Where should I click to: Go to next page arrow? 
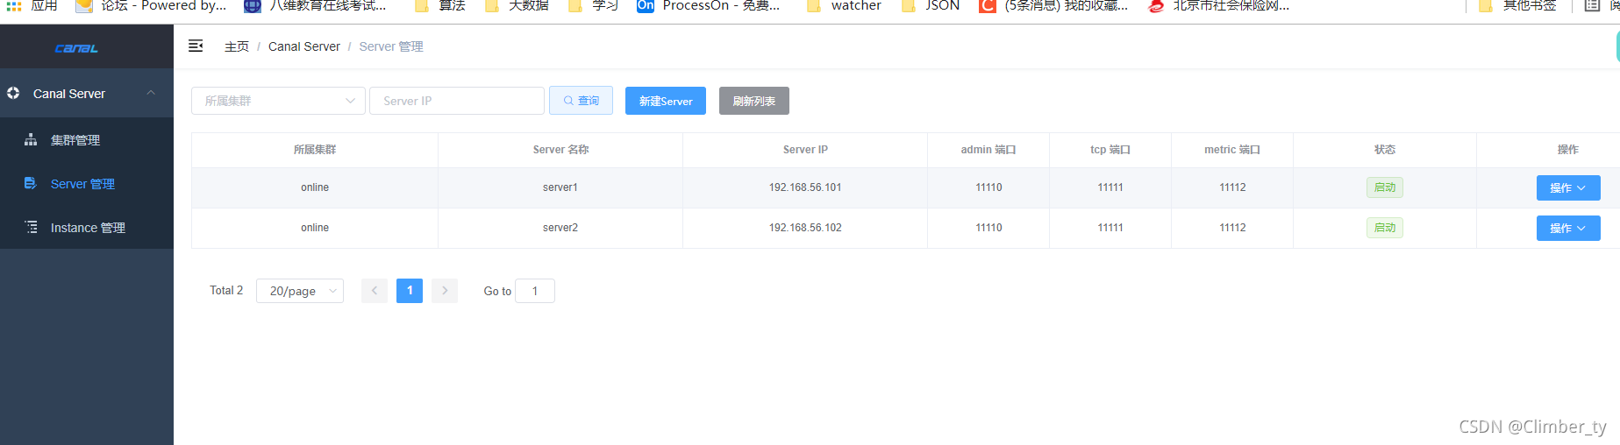point(445,291)
